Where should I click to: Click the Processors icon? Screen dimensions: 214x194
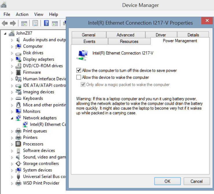click(18, 144)
